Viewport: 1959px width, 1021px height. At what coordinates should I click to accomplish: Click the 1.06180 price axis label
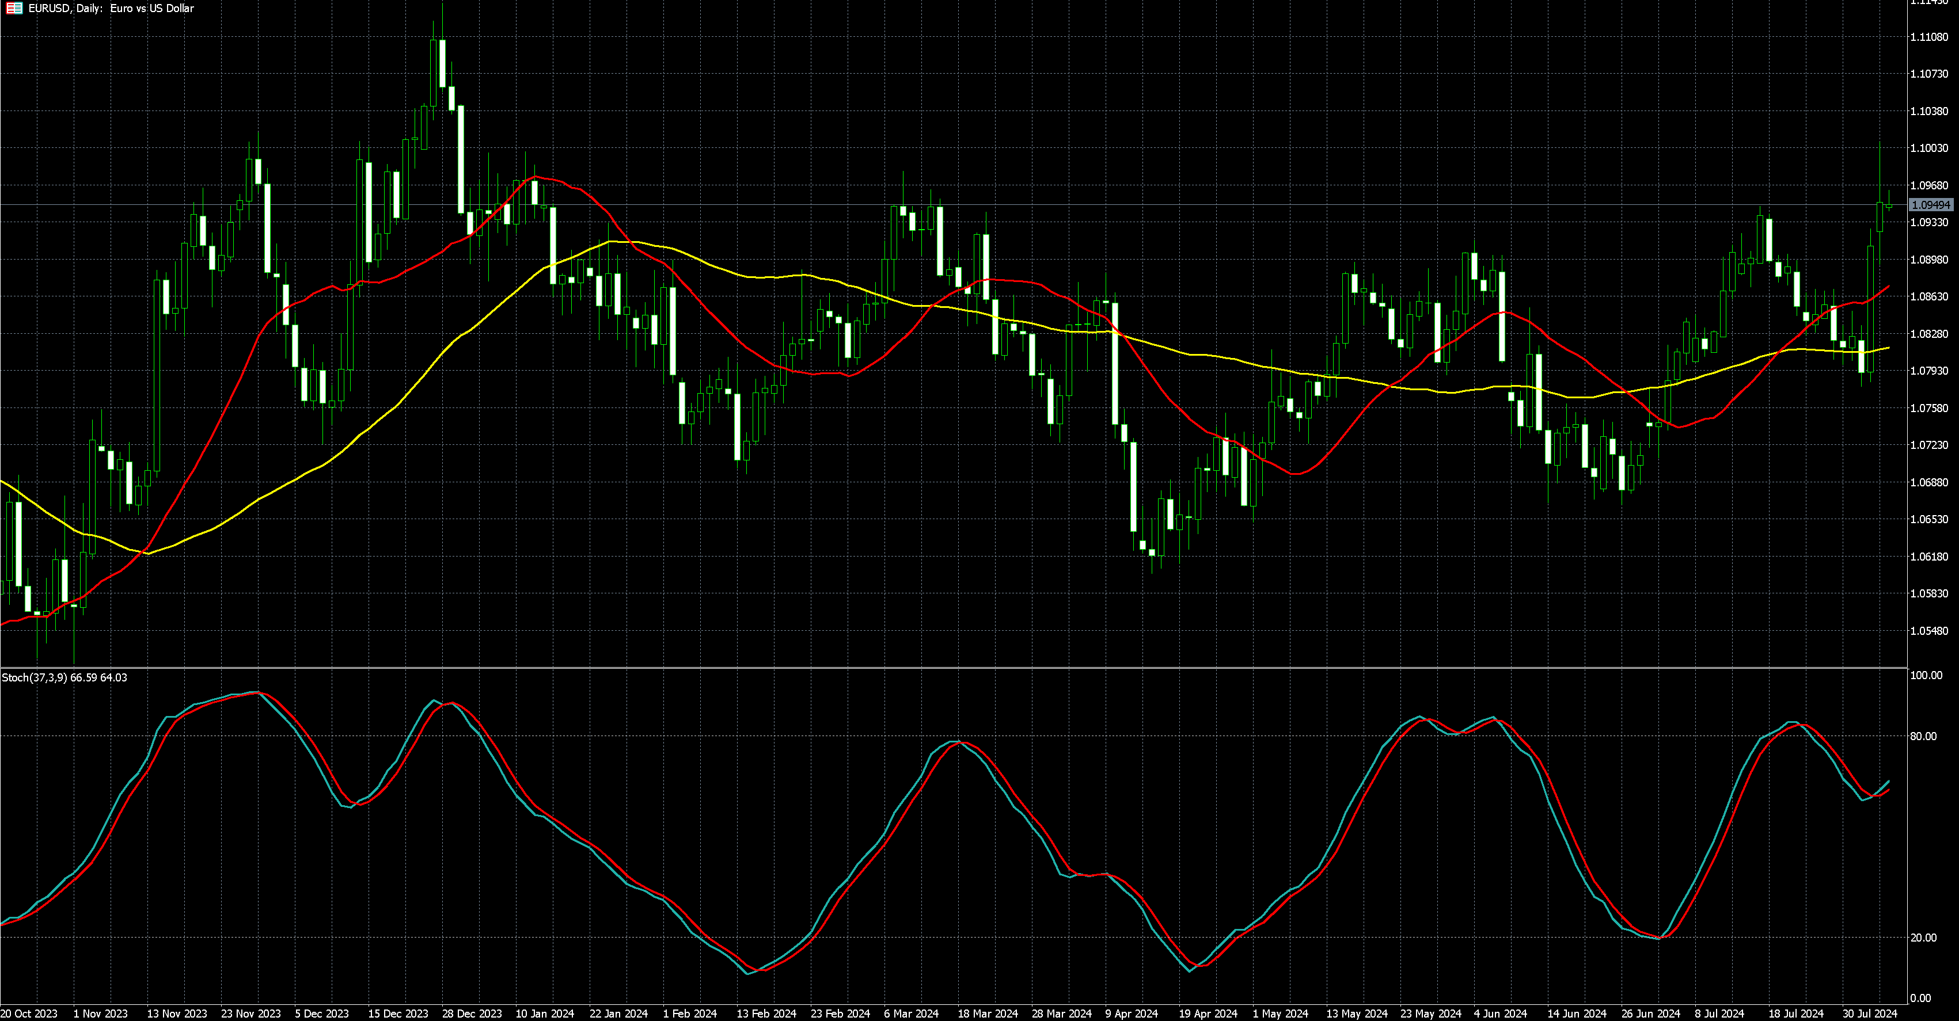[x=1928, y=557]
